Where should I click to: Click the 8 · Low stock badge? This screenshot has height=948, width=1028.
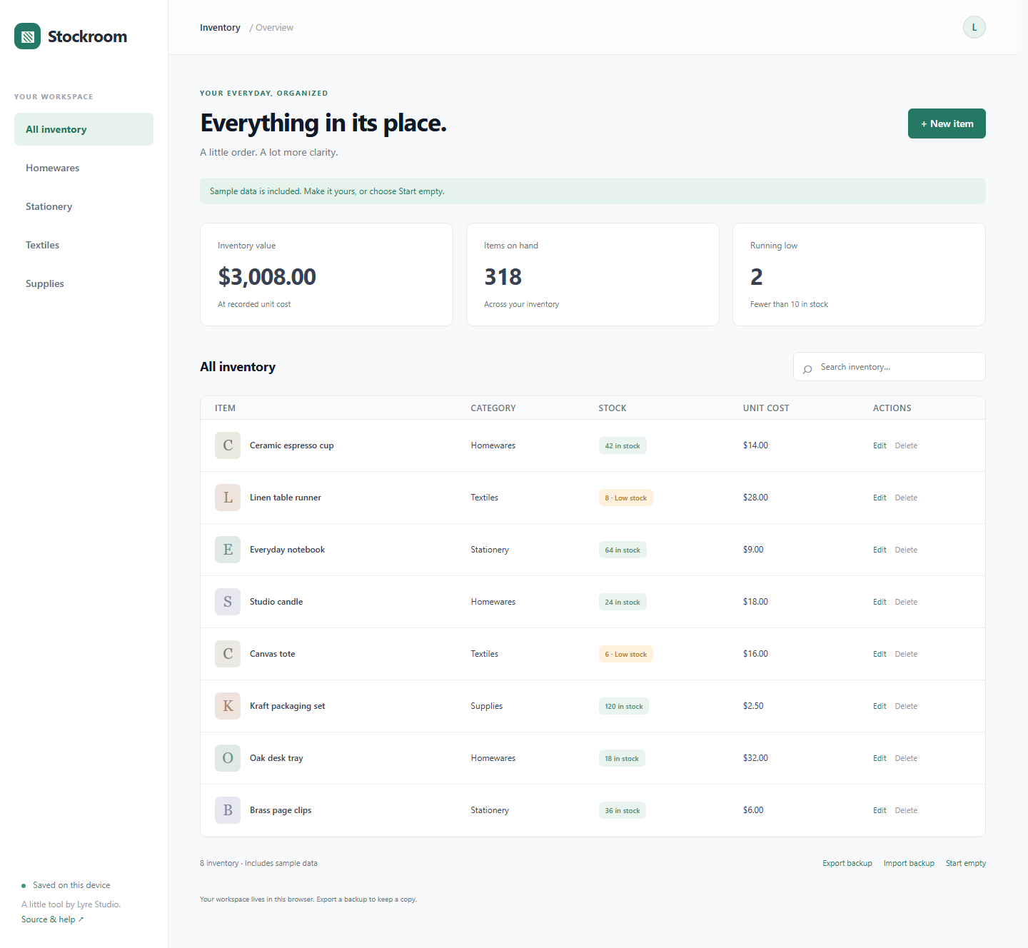pyautogui.click(x=625, y=498)
